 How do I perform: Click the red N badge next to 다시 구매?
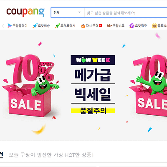click(x=101, y=25)
